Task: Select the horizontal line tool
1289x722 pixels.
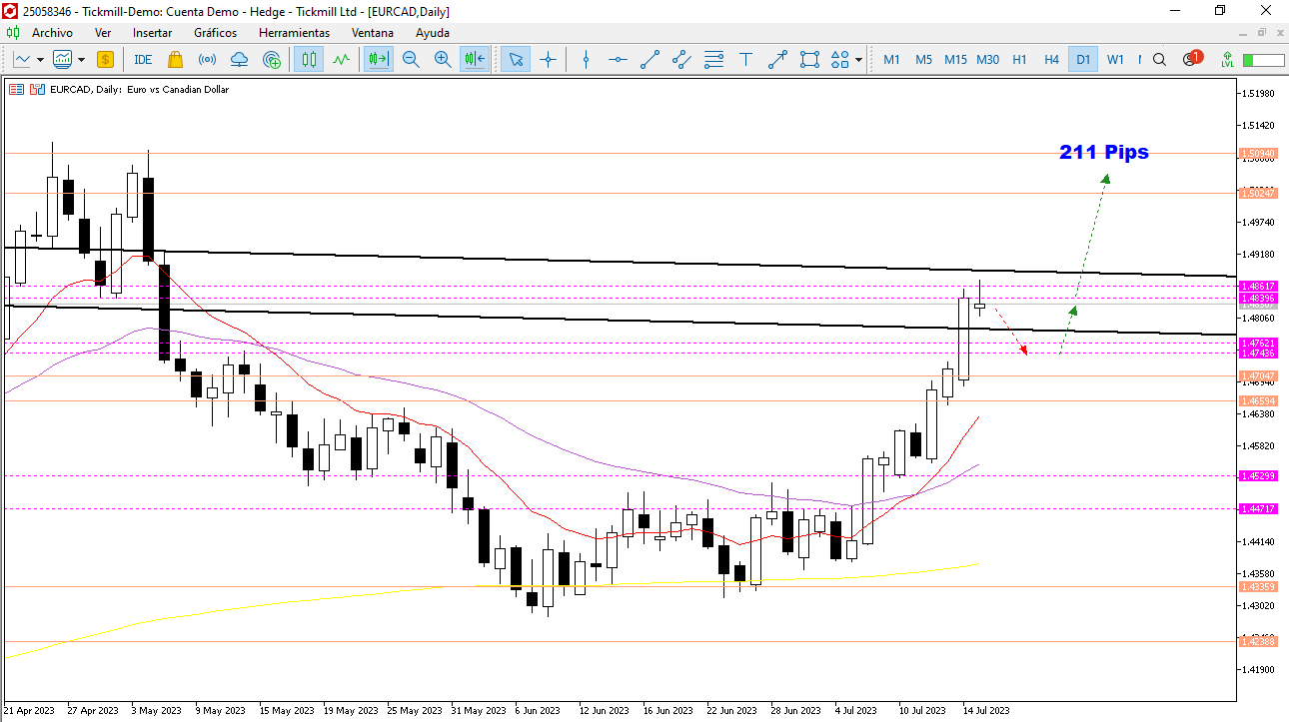Action: [618, 59]
